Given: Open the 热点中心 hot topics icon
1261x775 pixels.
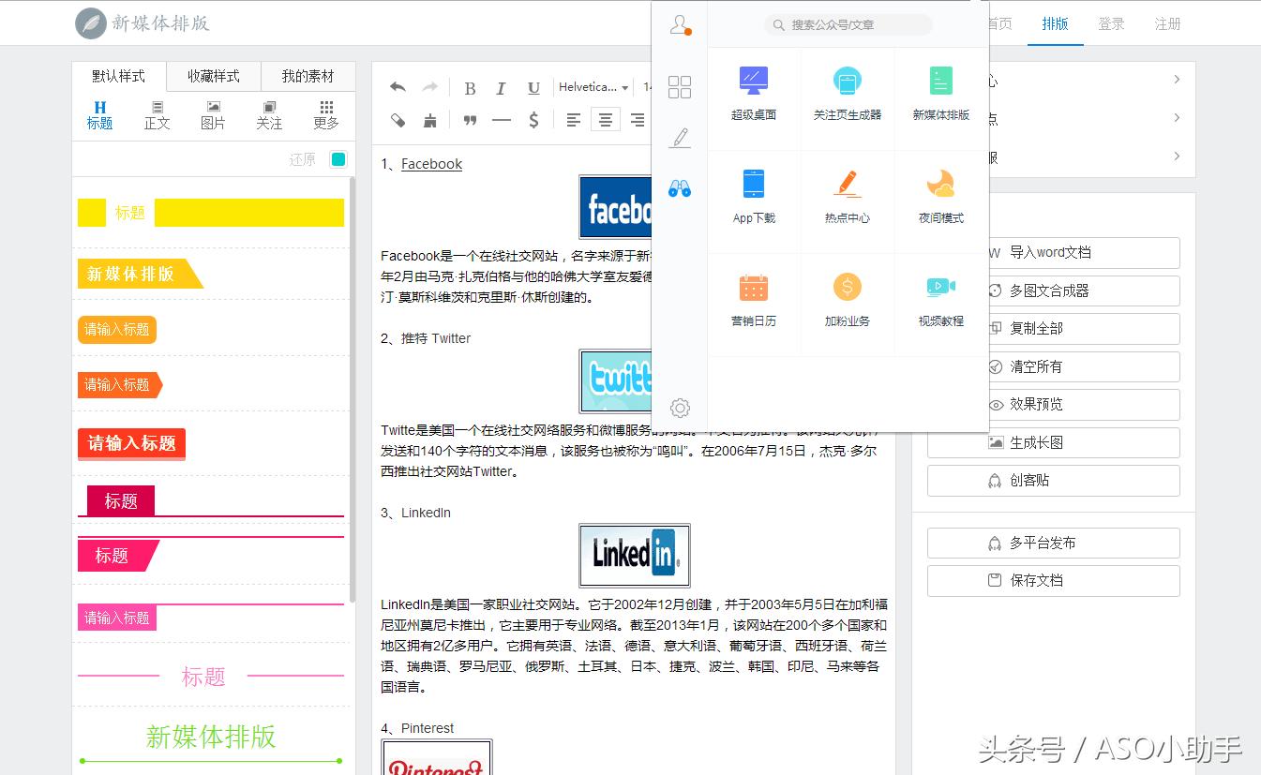Looking at the screenshot, I should [x=847, y=199].
